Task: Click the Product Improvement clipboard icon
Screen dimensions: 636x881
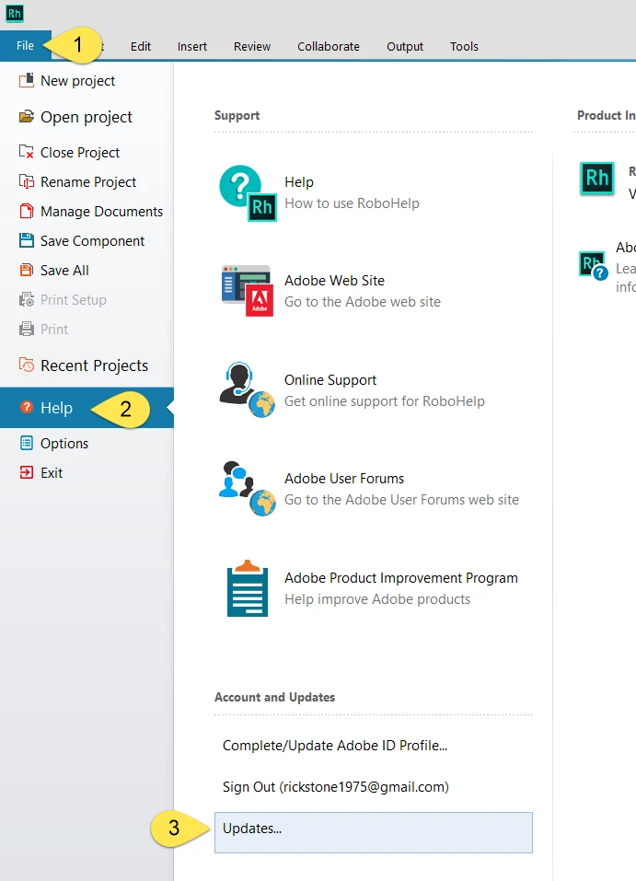Action: (x=248, y=587)
